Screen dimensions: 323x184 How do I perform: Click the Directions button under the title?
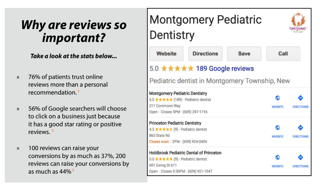[x=205, y=54]
